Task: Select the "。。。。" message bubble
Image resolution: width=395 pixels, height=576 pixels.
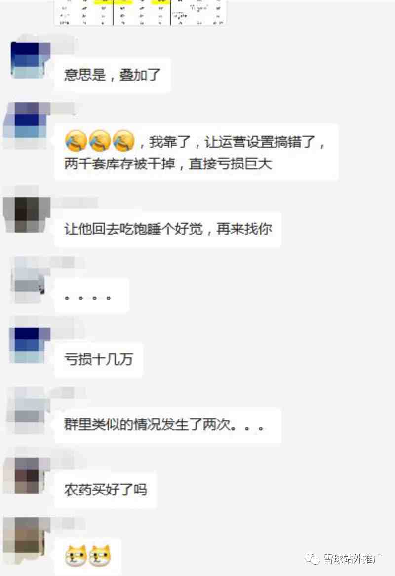Action: pos(92,296)
